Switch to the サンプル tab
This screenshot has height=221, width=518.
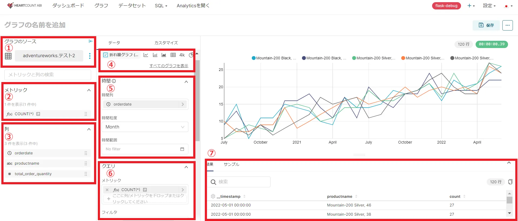pos(232,164)
